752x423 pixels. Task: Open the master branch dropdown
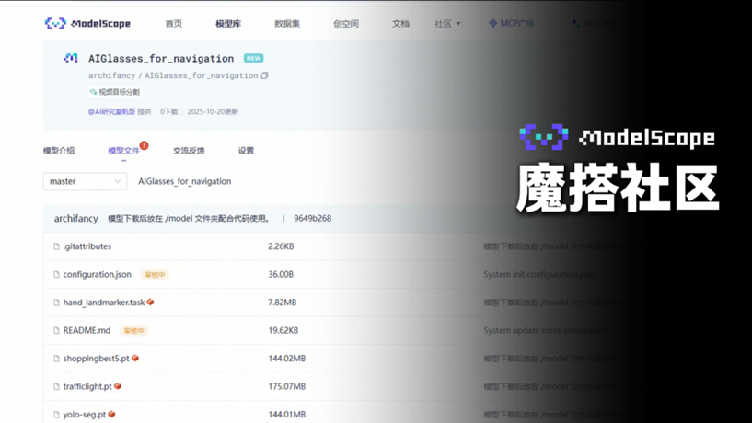pyautogui.click(x=85, y=181)
